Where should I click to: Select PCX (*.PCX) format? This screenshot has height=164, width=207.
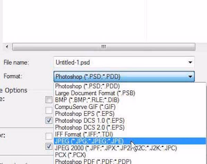130,155
